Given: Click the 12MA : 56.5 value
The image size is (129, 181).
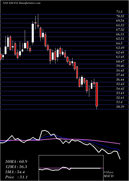Looking at the screenshot, I should (x=16, y=167).
